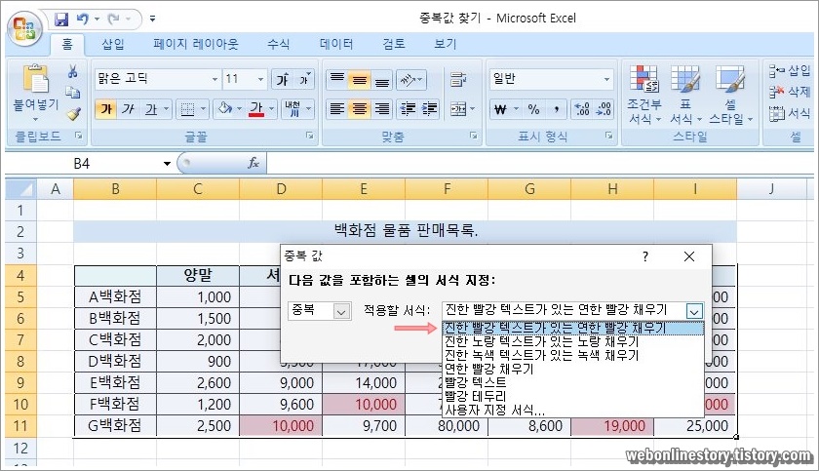This screenshot has height=471, width=819.
Task: Click the Paste clipboard icon
Action: (x=35, y=80)
